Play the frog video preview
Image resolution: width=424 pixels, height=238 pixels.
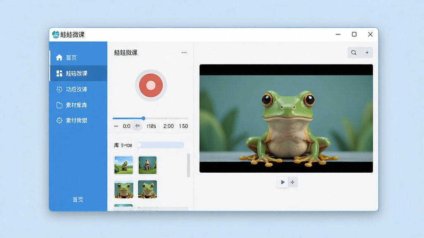click(282, 182)
